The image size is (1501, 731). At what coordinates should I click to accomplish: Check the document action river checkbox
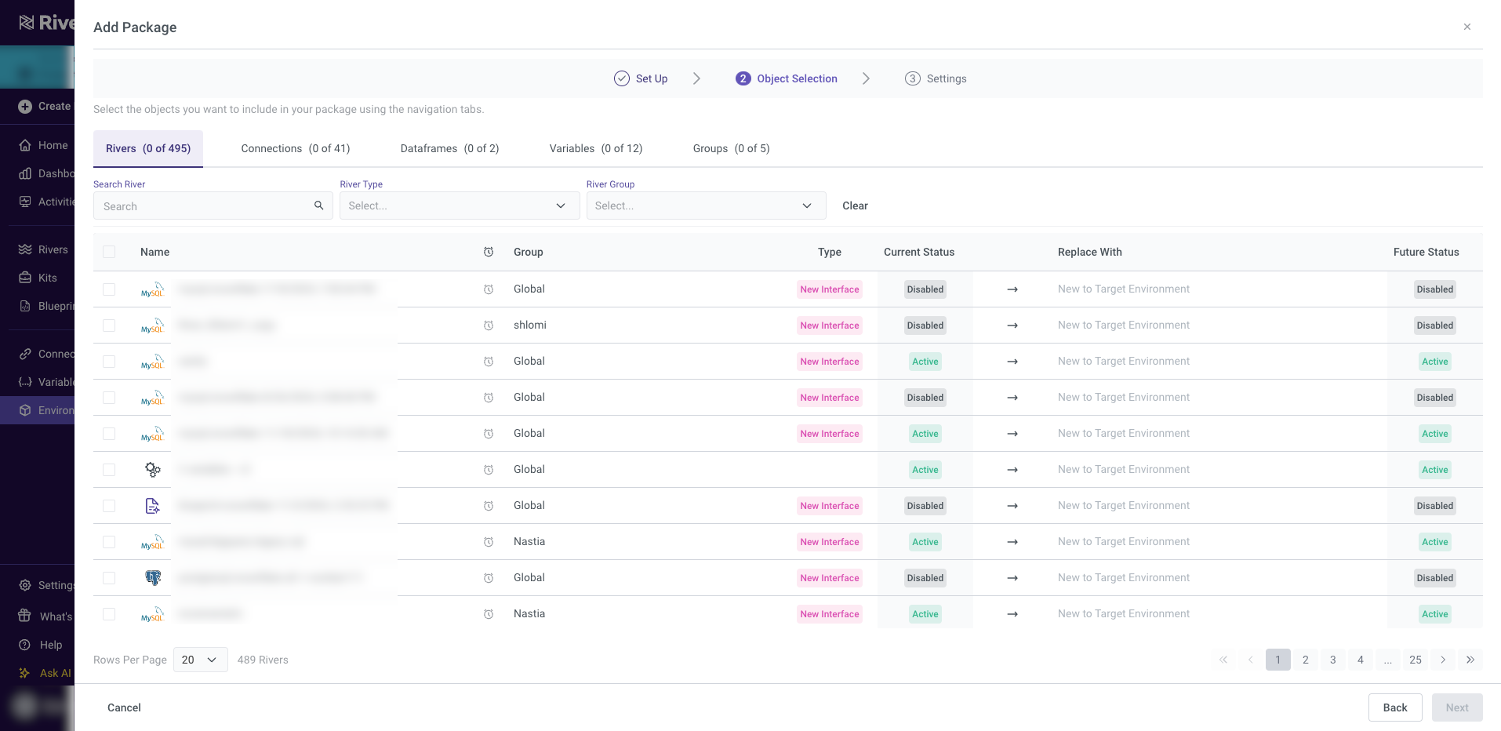pos(109,506)
